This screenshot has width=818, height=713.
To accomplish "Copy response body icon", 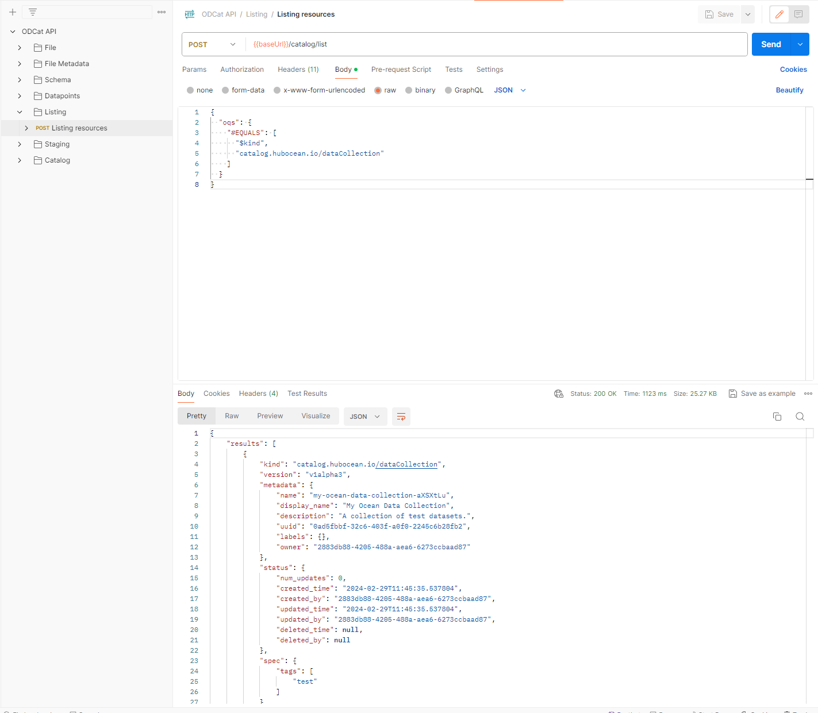I will point(777,417).
